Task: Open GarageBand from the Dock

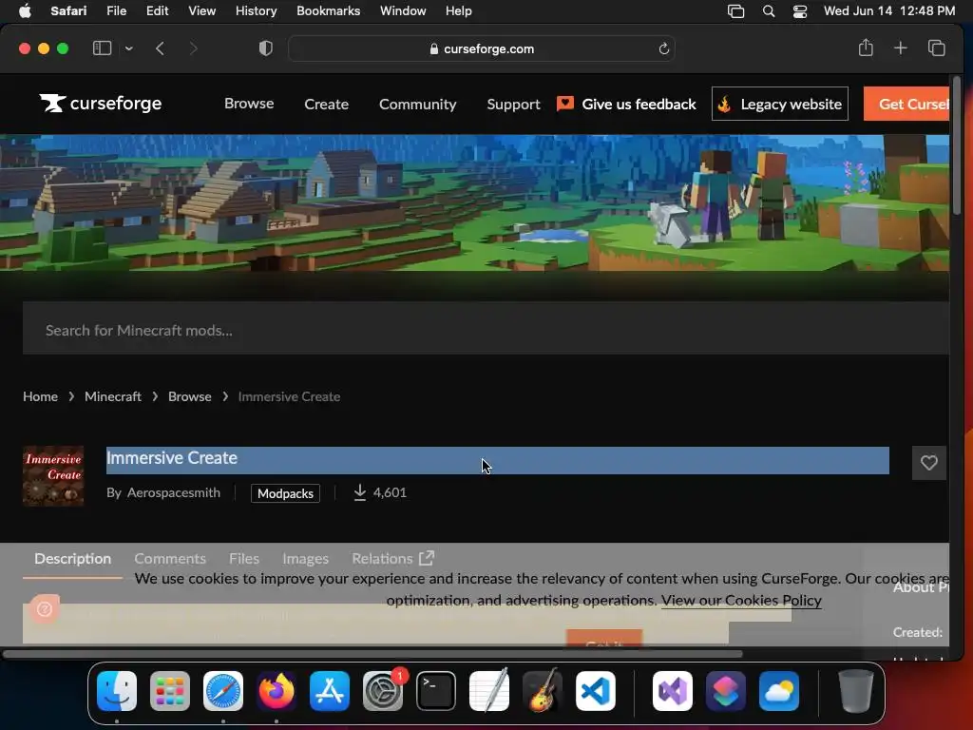Action: tap(543, 691)
